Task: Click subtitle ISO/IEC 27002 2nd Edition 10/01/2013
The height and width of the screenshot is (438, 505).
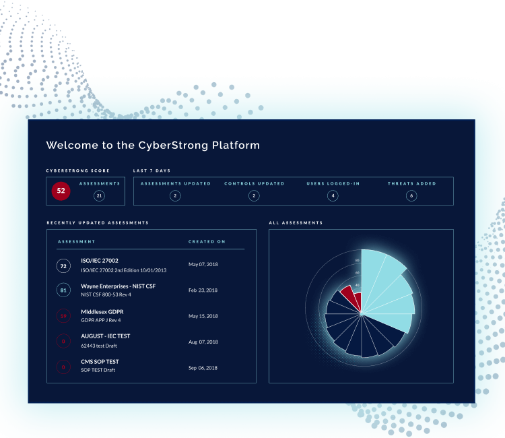Action: tap(124, 270)
